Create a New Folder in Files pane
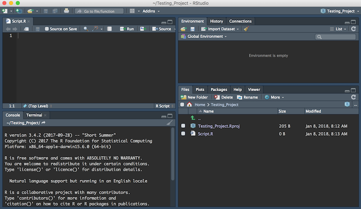The height and width of the screenshot is (209, 361). click(194, 97)
